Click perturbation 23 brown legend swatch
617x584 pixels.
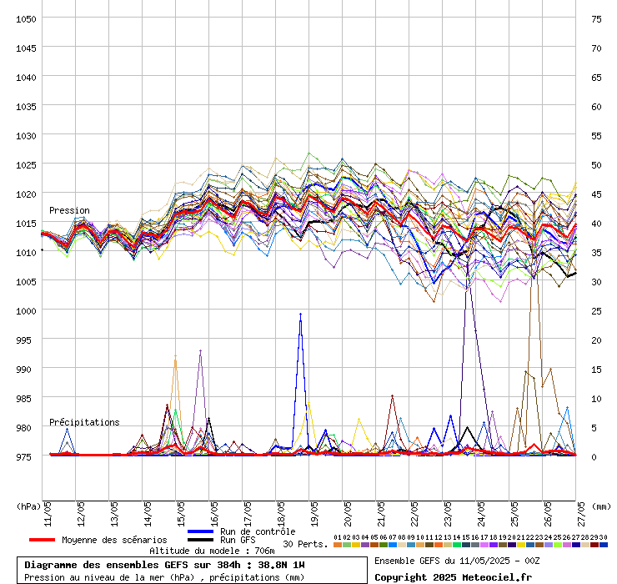(539, 545)
